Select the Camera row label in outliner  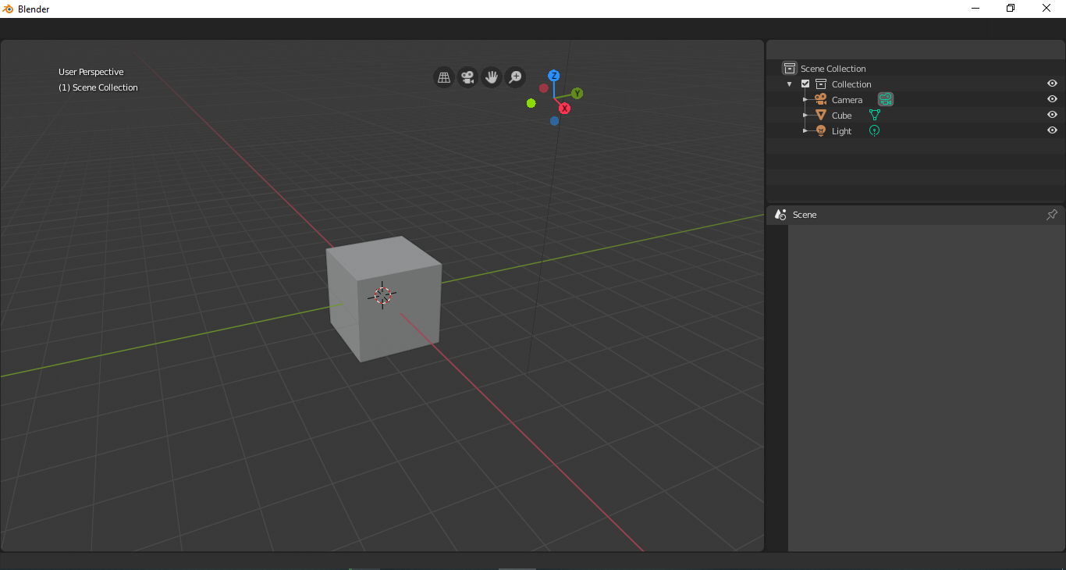[847, 100]
